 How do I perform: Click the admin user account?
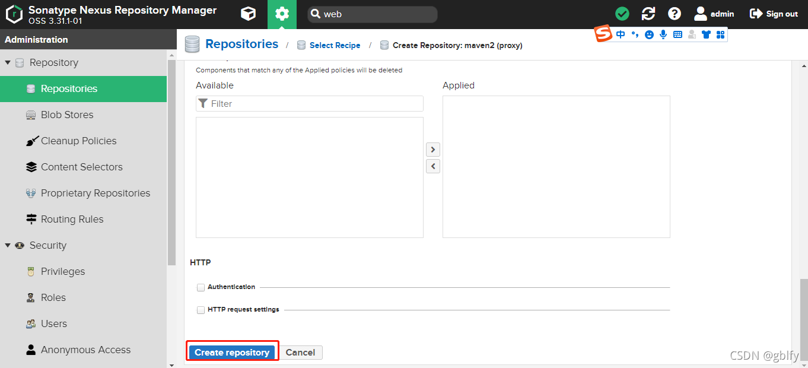point(714,14)
